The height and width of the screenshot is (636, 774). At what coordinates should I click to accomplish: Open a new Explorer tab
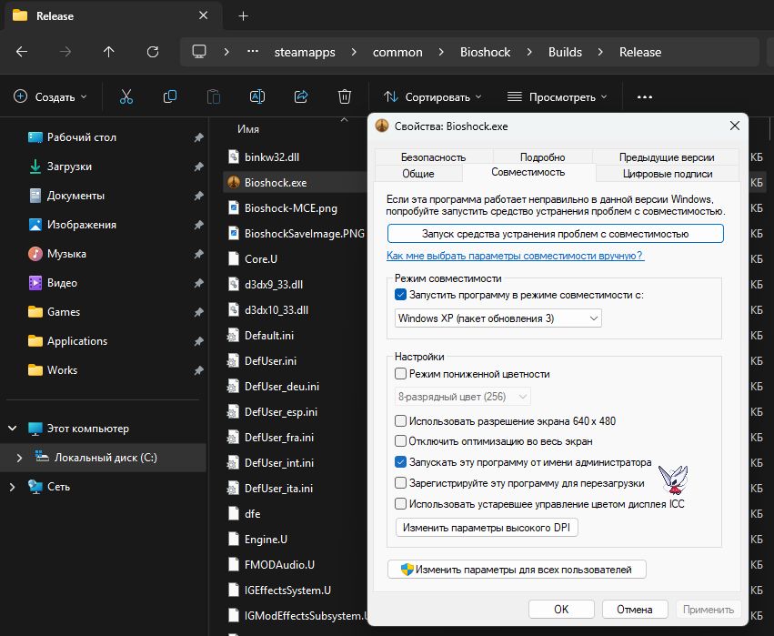[243, 16]
